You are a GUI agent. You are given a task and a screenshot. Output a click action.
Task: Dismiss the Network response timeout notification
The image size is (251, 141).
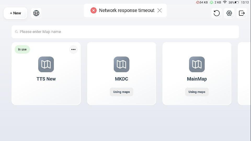pos(159,10)
